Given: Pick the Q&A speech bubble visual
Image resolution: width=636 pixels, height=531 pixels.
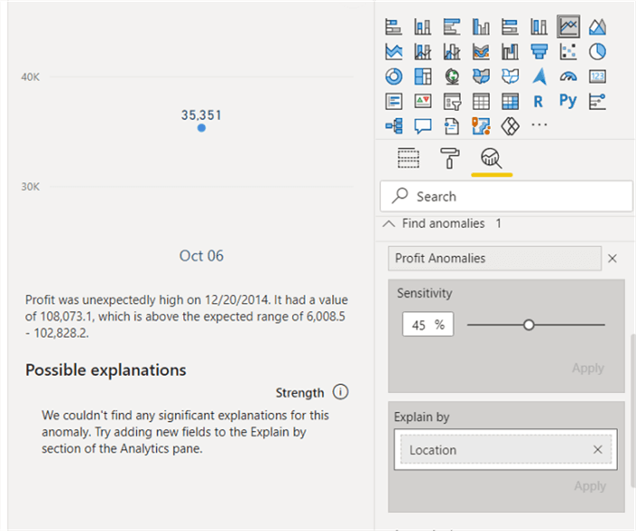Looking at the screenshot, I should (x=422, y=126).
